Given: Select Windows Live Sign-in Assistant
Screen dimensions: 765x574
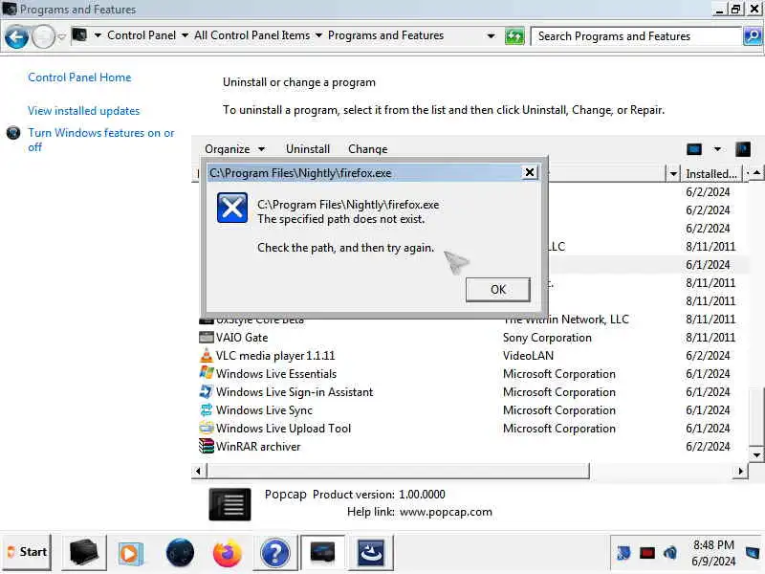Looking at the screenshot, I should point(295,392).
